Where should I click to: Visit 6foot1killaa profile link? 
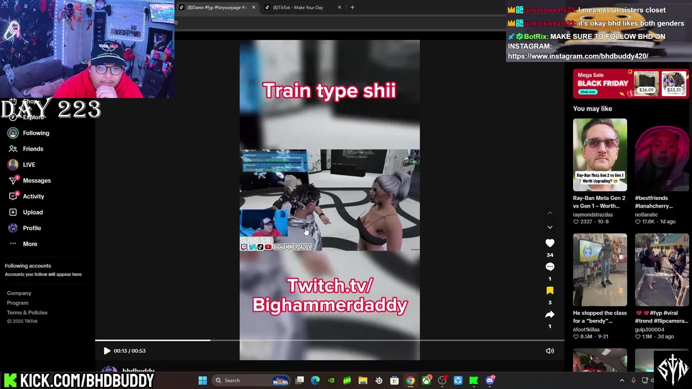[x=586, y=330]
